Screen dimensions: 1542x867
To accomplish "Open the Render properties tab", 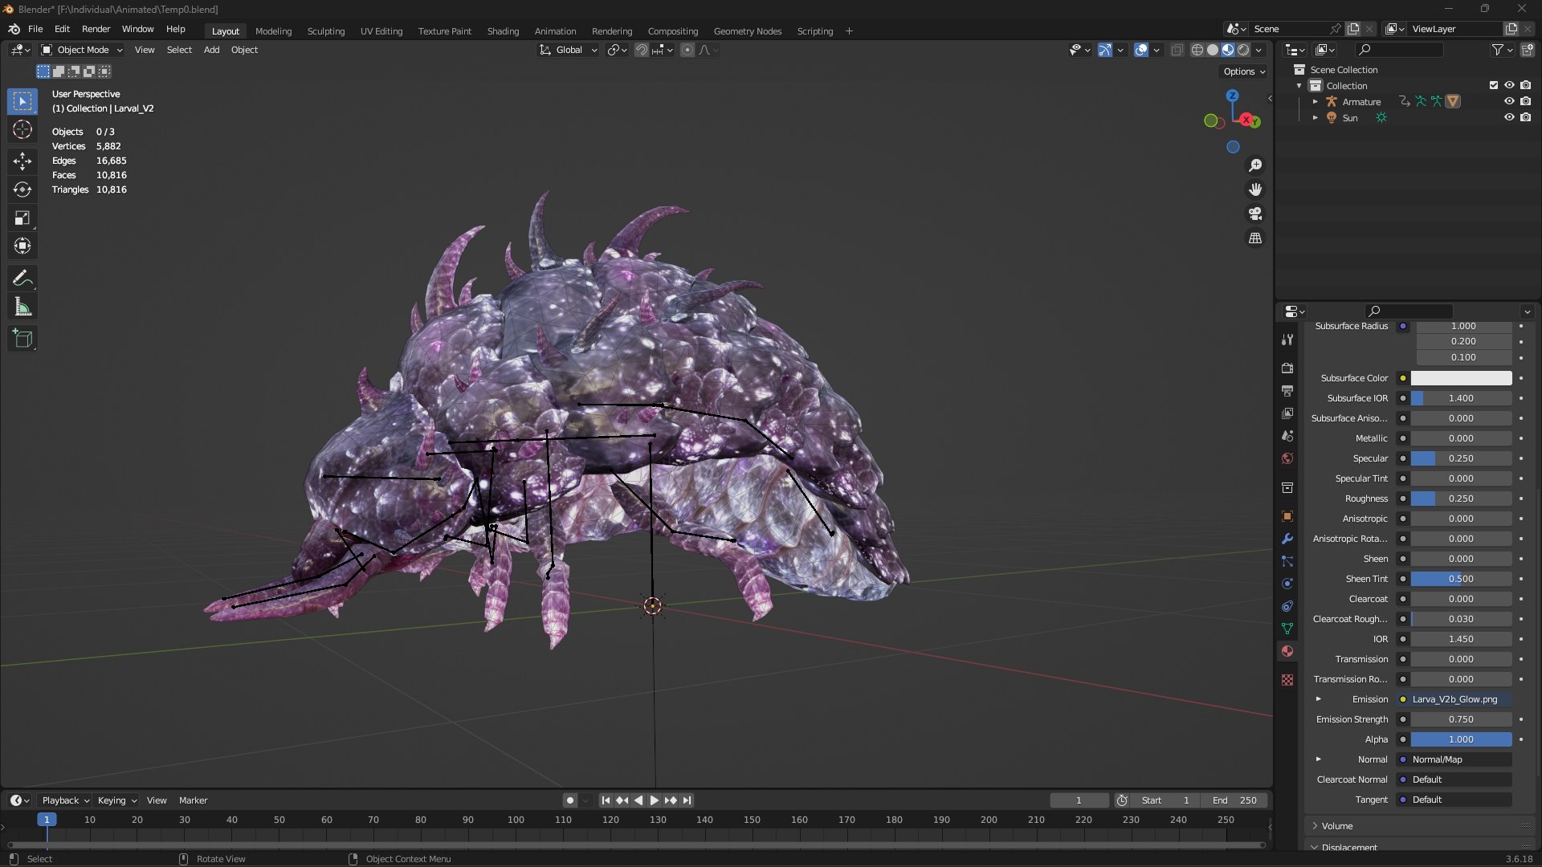I will point(1287,368).
